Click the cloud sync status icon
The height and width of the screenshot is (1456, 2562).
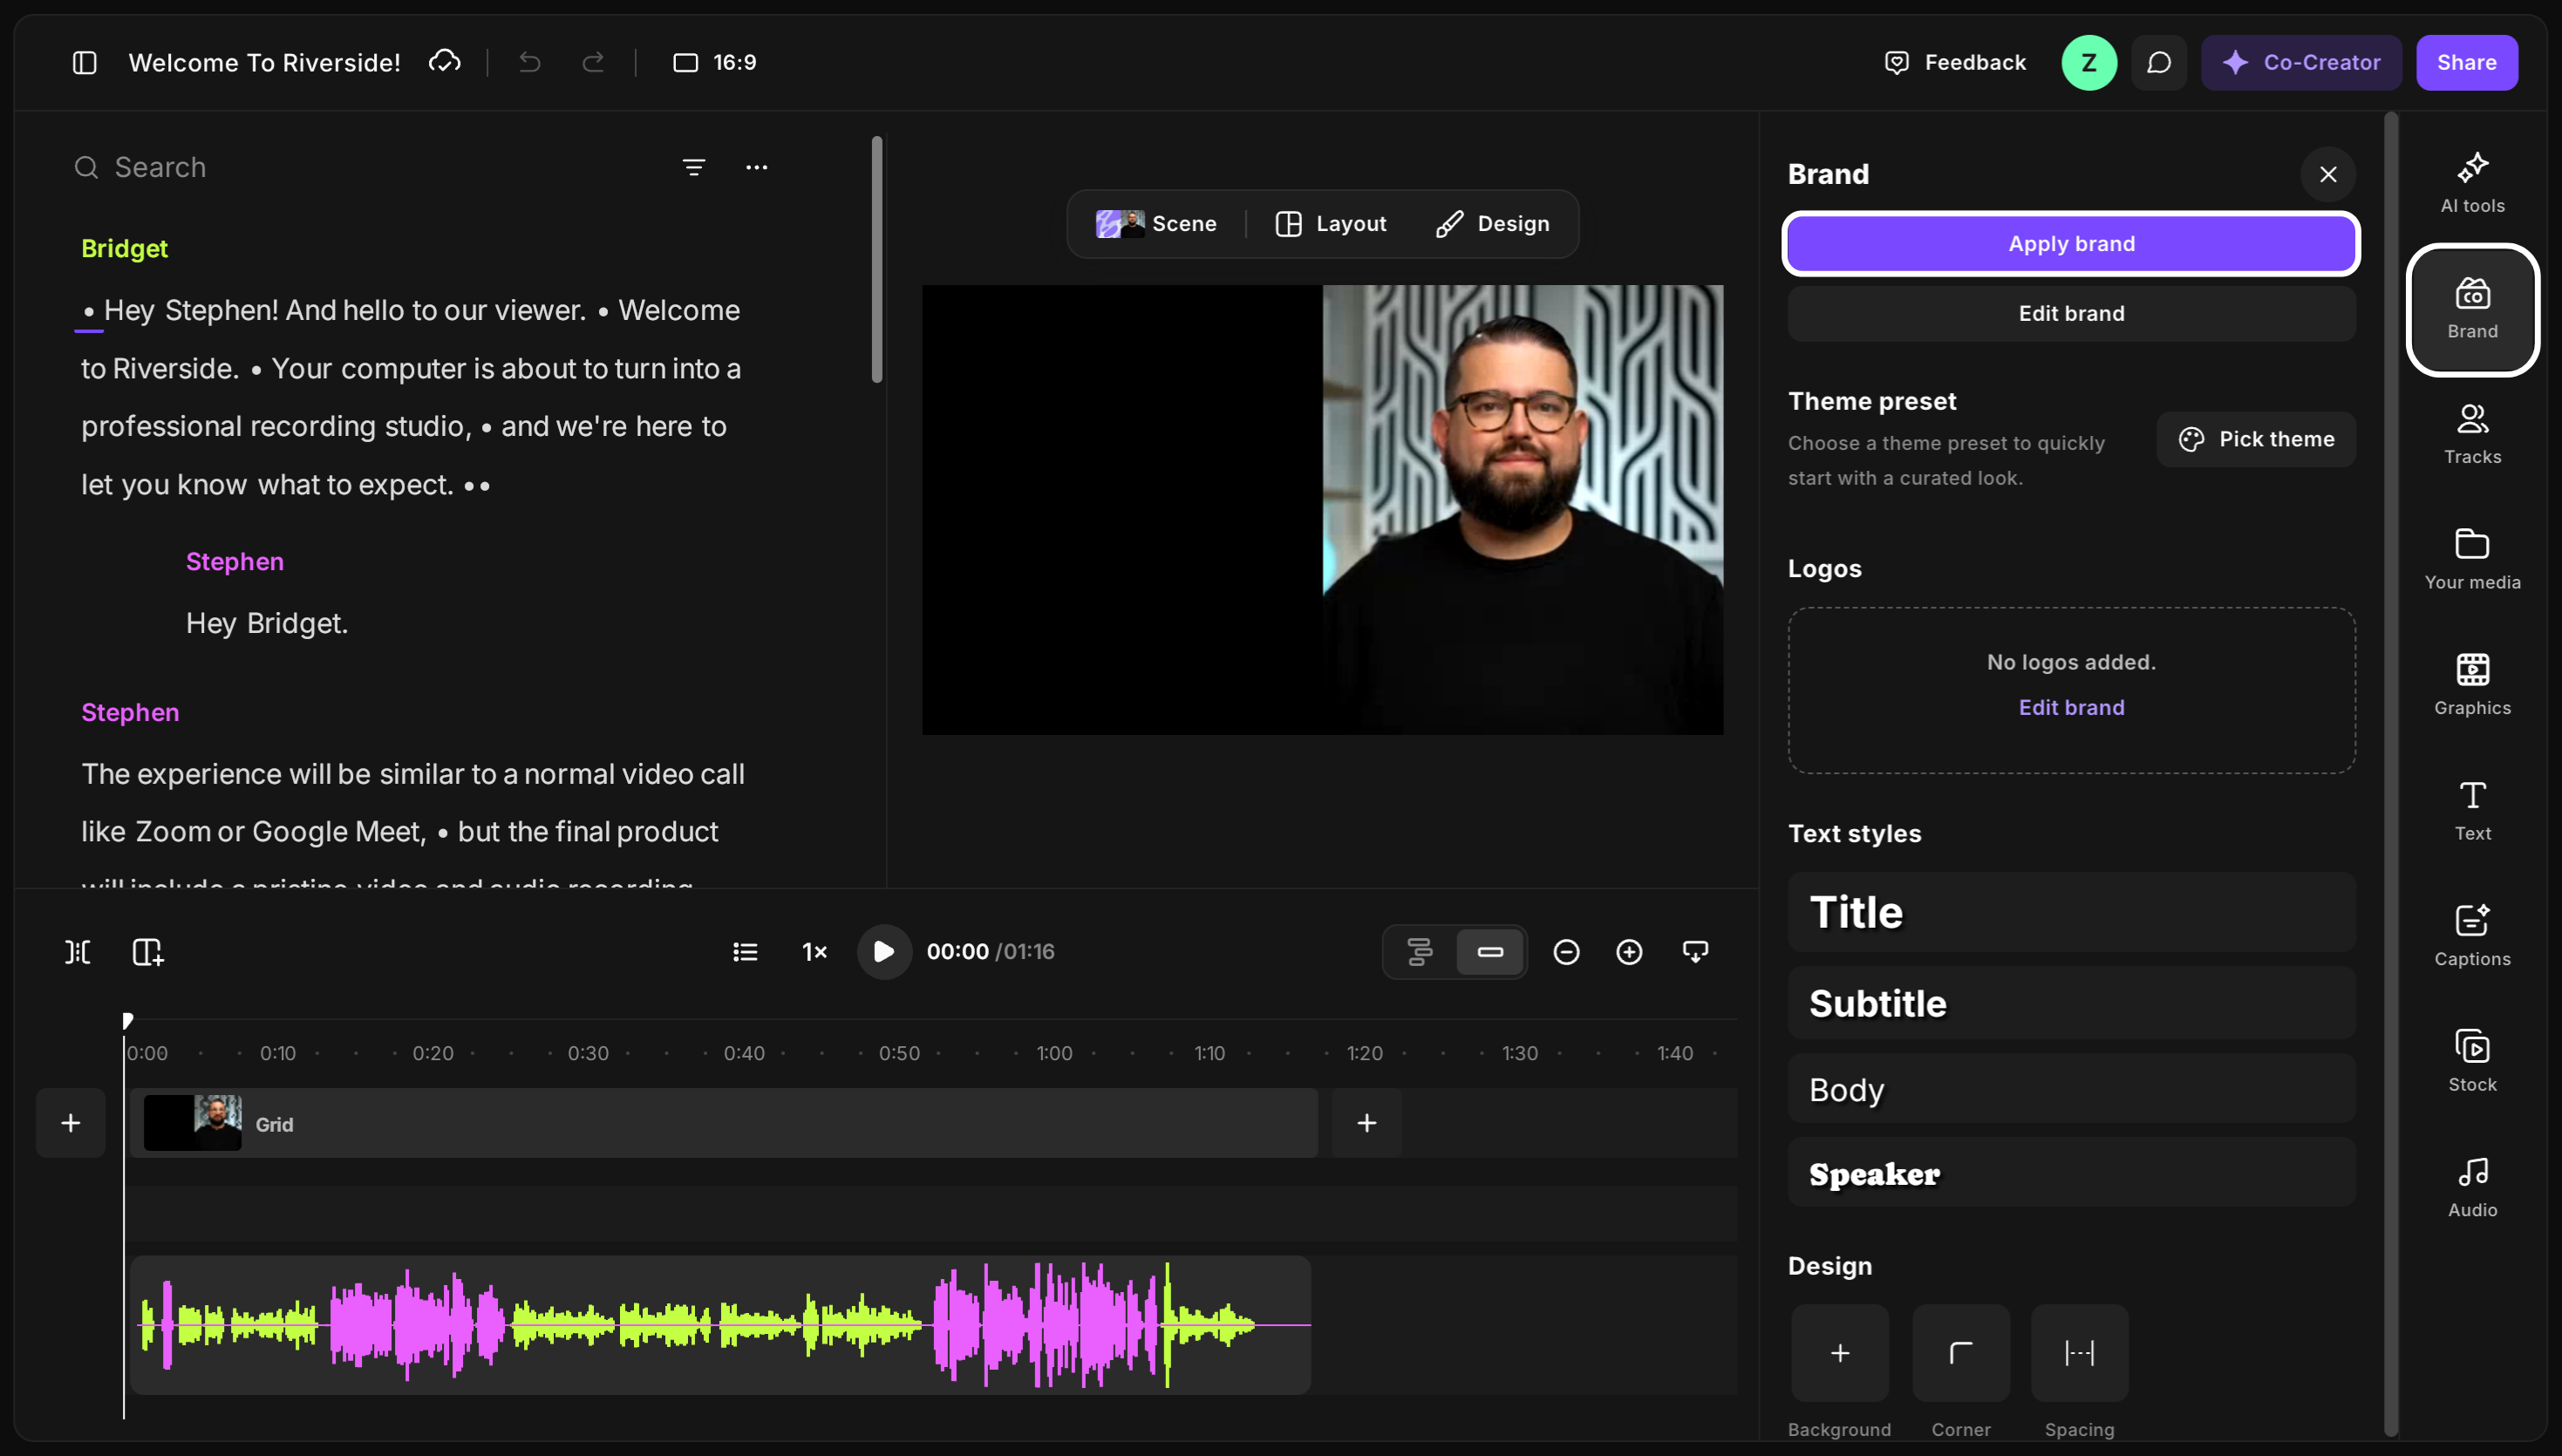pos(445,62)
